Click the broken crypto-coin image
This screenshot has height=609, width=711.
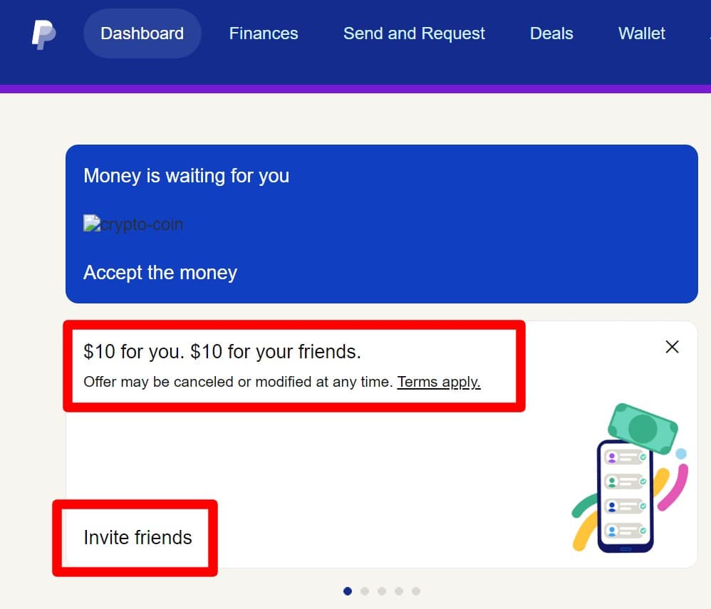pos(133,224)
